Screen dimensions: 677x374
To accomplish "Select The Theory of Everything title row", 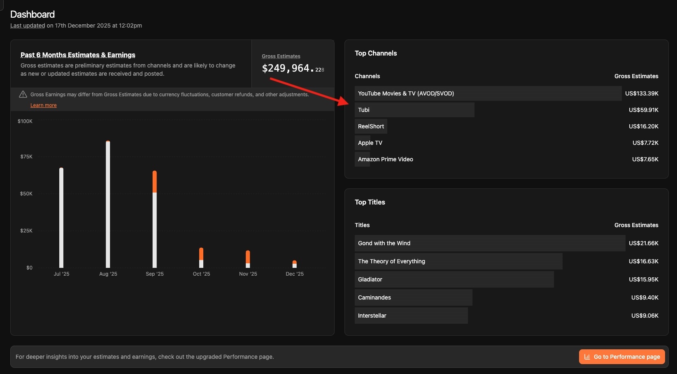I will coord(507,261).
